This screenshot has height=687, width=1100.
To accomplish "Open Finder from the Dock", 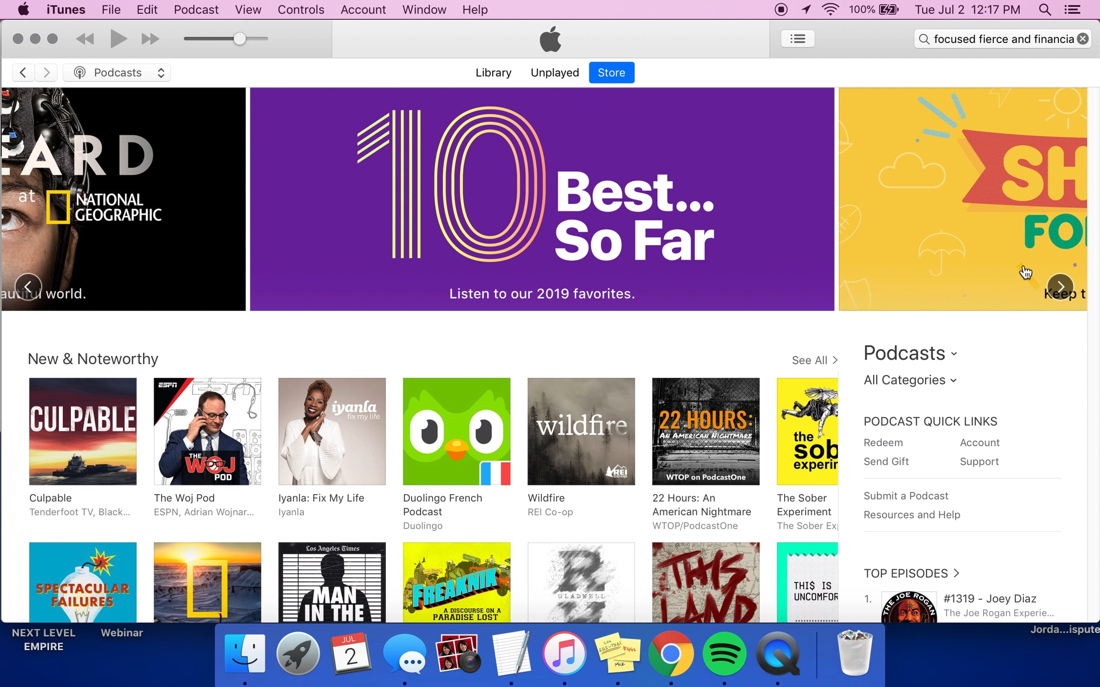I will pyautogui.click(x=245, y=654).
